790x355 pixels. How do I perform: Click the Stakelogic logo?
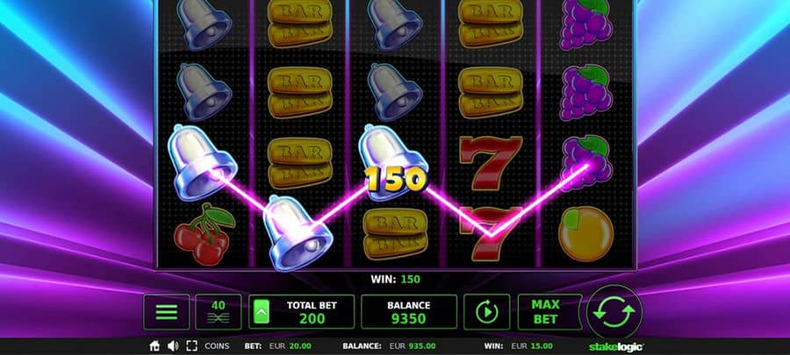[x=616, y=346]
